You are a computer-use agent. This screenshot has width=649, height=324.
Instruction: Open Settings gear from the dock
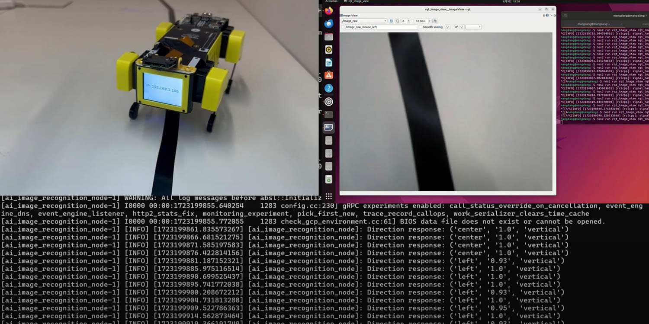pyautogui.click(x=329, y=102)
